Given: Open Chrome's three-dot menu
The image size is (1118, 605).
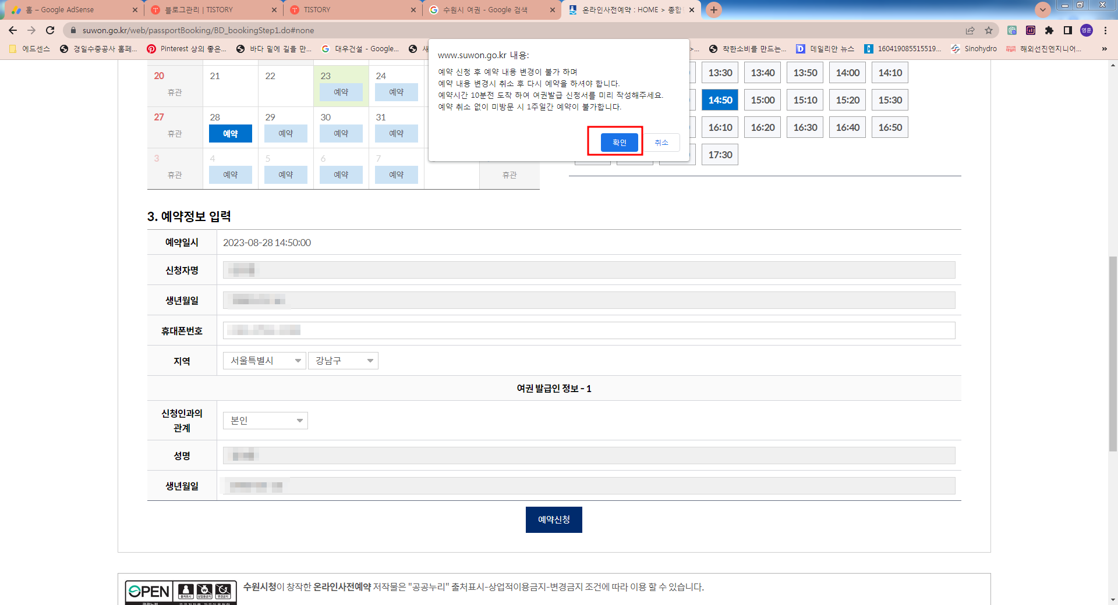Looking at the screenshot, I should click(x=1105, y=30).
